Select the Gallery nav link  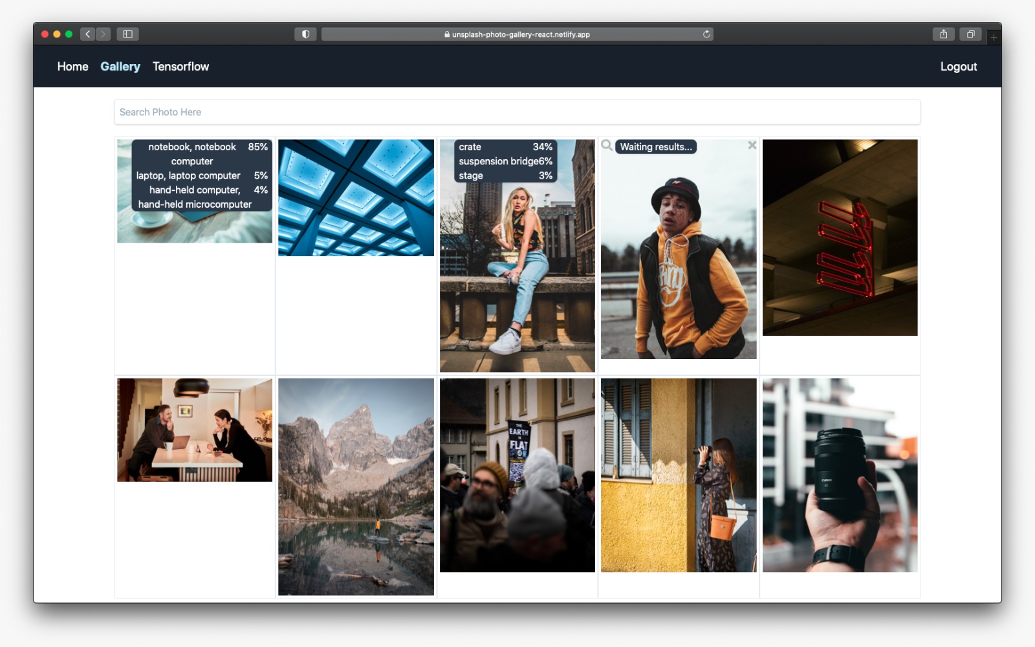point(120,67)
